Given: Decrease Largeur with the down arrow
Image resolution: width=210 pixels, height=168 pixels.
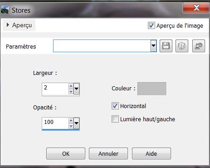Looking at the screenshot, I should pos(71,91).
